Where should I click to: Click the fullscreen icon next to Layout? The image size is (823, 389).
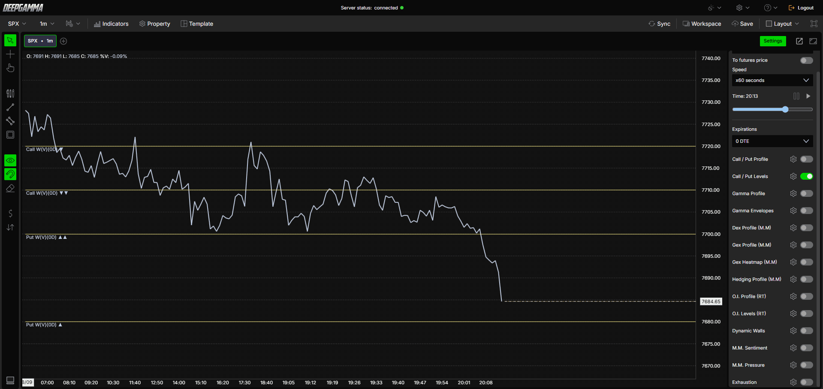[814, 24]
